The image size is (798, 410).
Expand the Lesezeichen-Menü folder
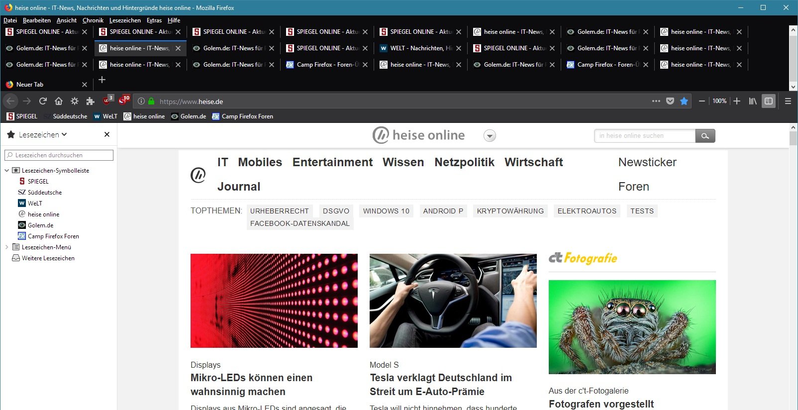pyautogui.click(x=7, y=247)
